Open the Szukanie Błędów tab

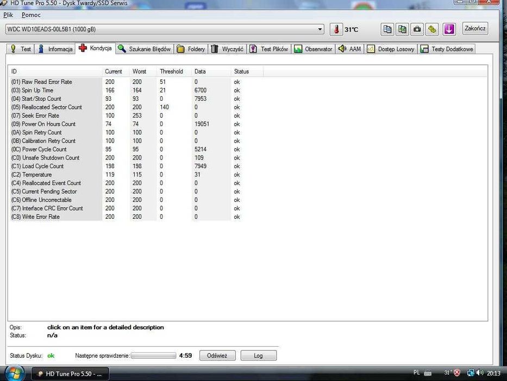[x=145, y=49]
